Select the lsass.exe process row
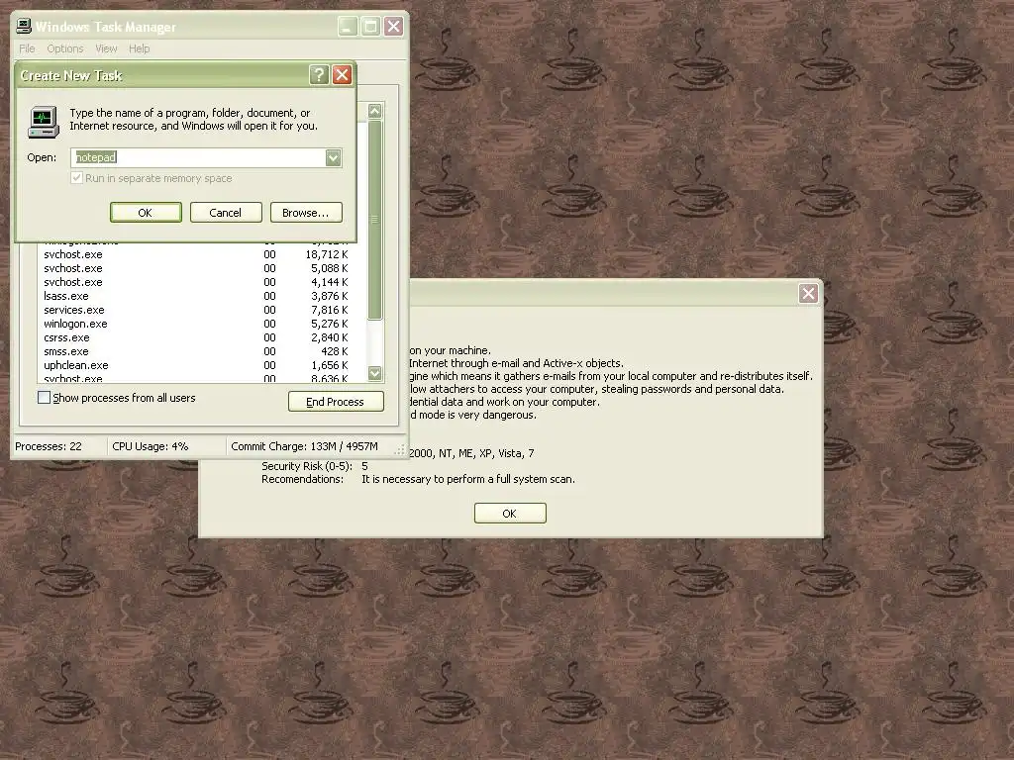The width and height of the screenshot is (1014, 760). [202, 296]
